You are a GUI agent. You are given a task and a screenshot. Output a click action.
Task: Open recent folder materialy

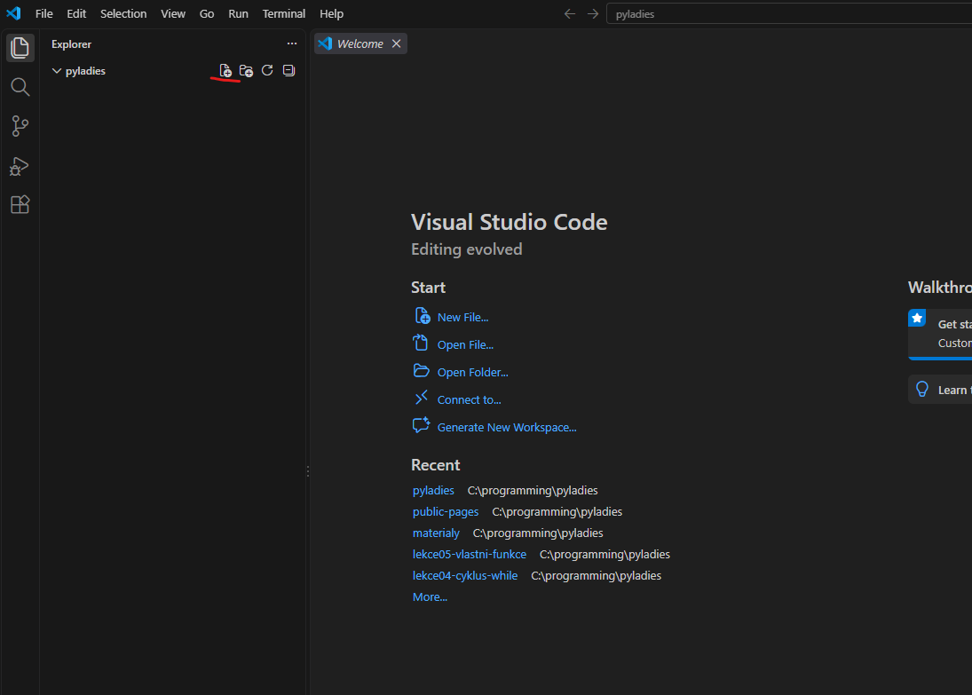pos(436,533)
